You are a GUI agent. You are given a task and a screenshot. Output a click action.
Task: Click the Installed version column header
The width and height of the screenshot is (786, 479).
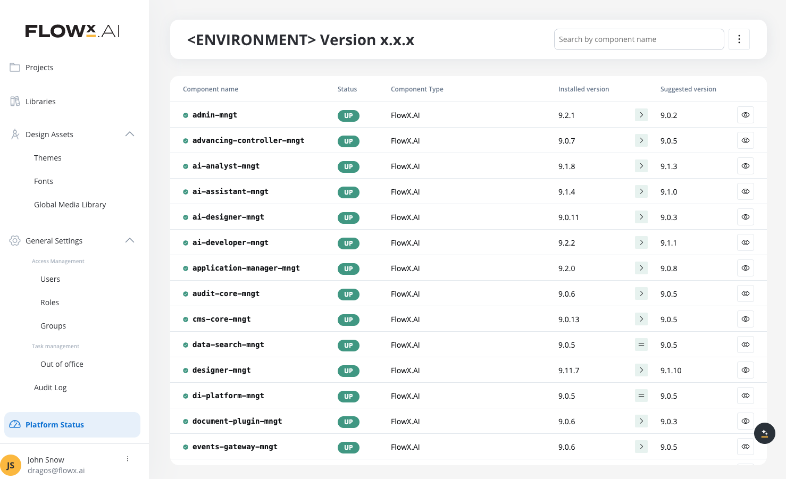[583, 89]
